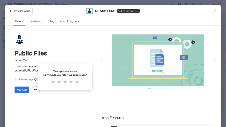Image resolution: width=226 pixels, height=127 pixels.
Task: Close the Public Files dialog
Action: (215, 11)
